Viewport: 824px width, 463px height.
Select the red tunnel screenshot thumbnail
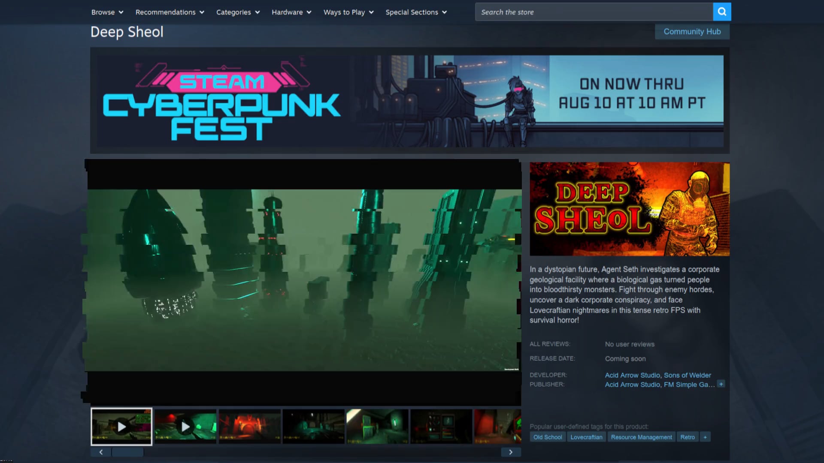[x=250, y=427]
